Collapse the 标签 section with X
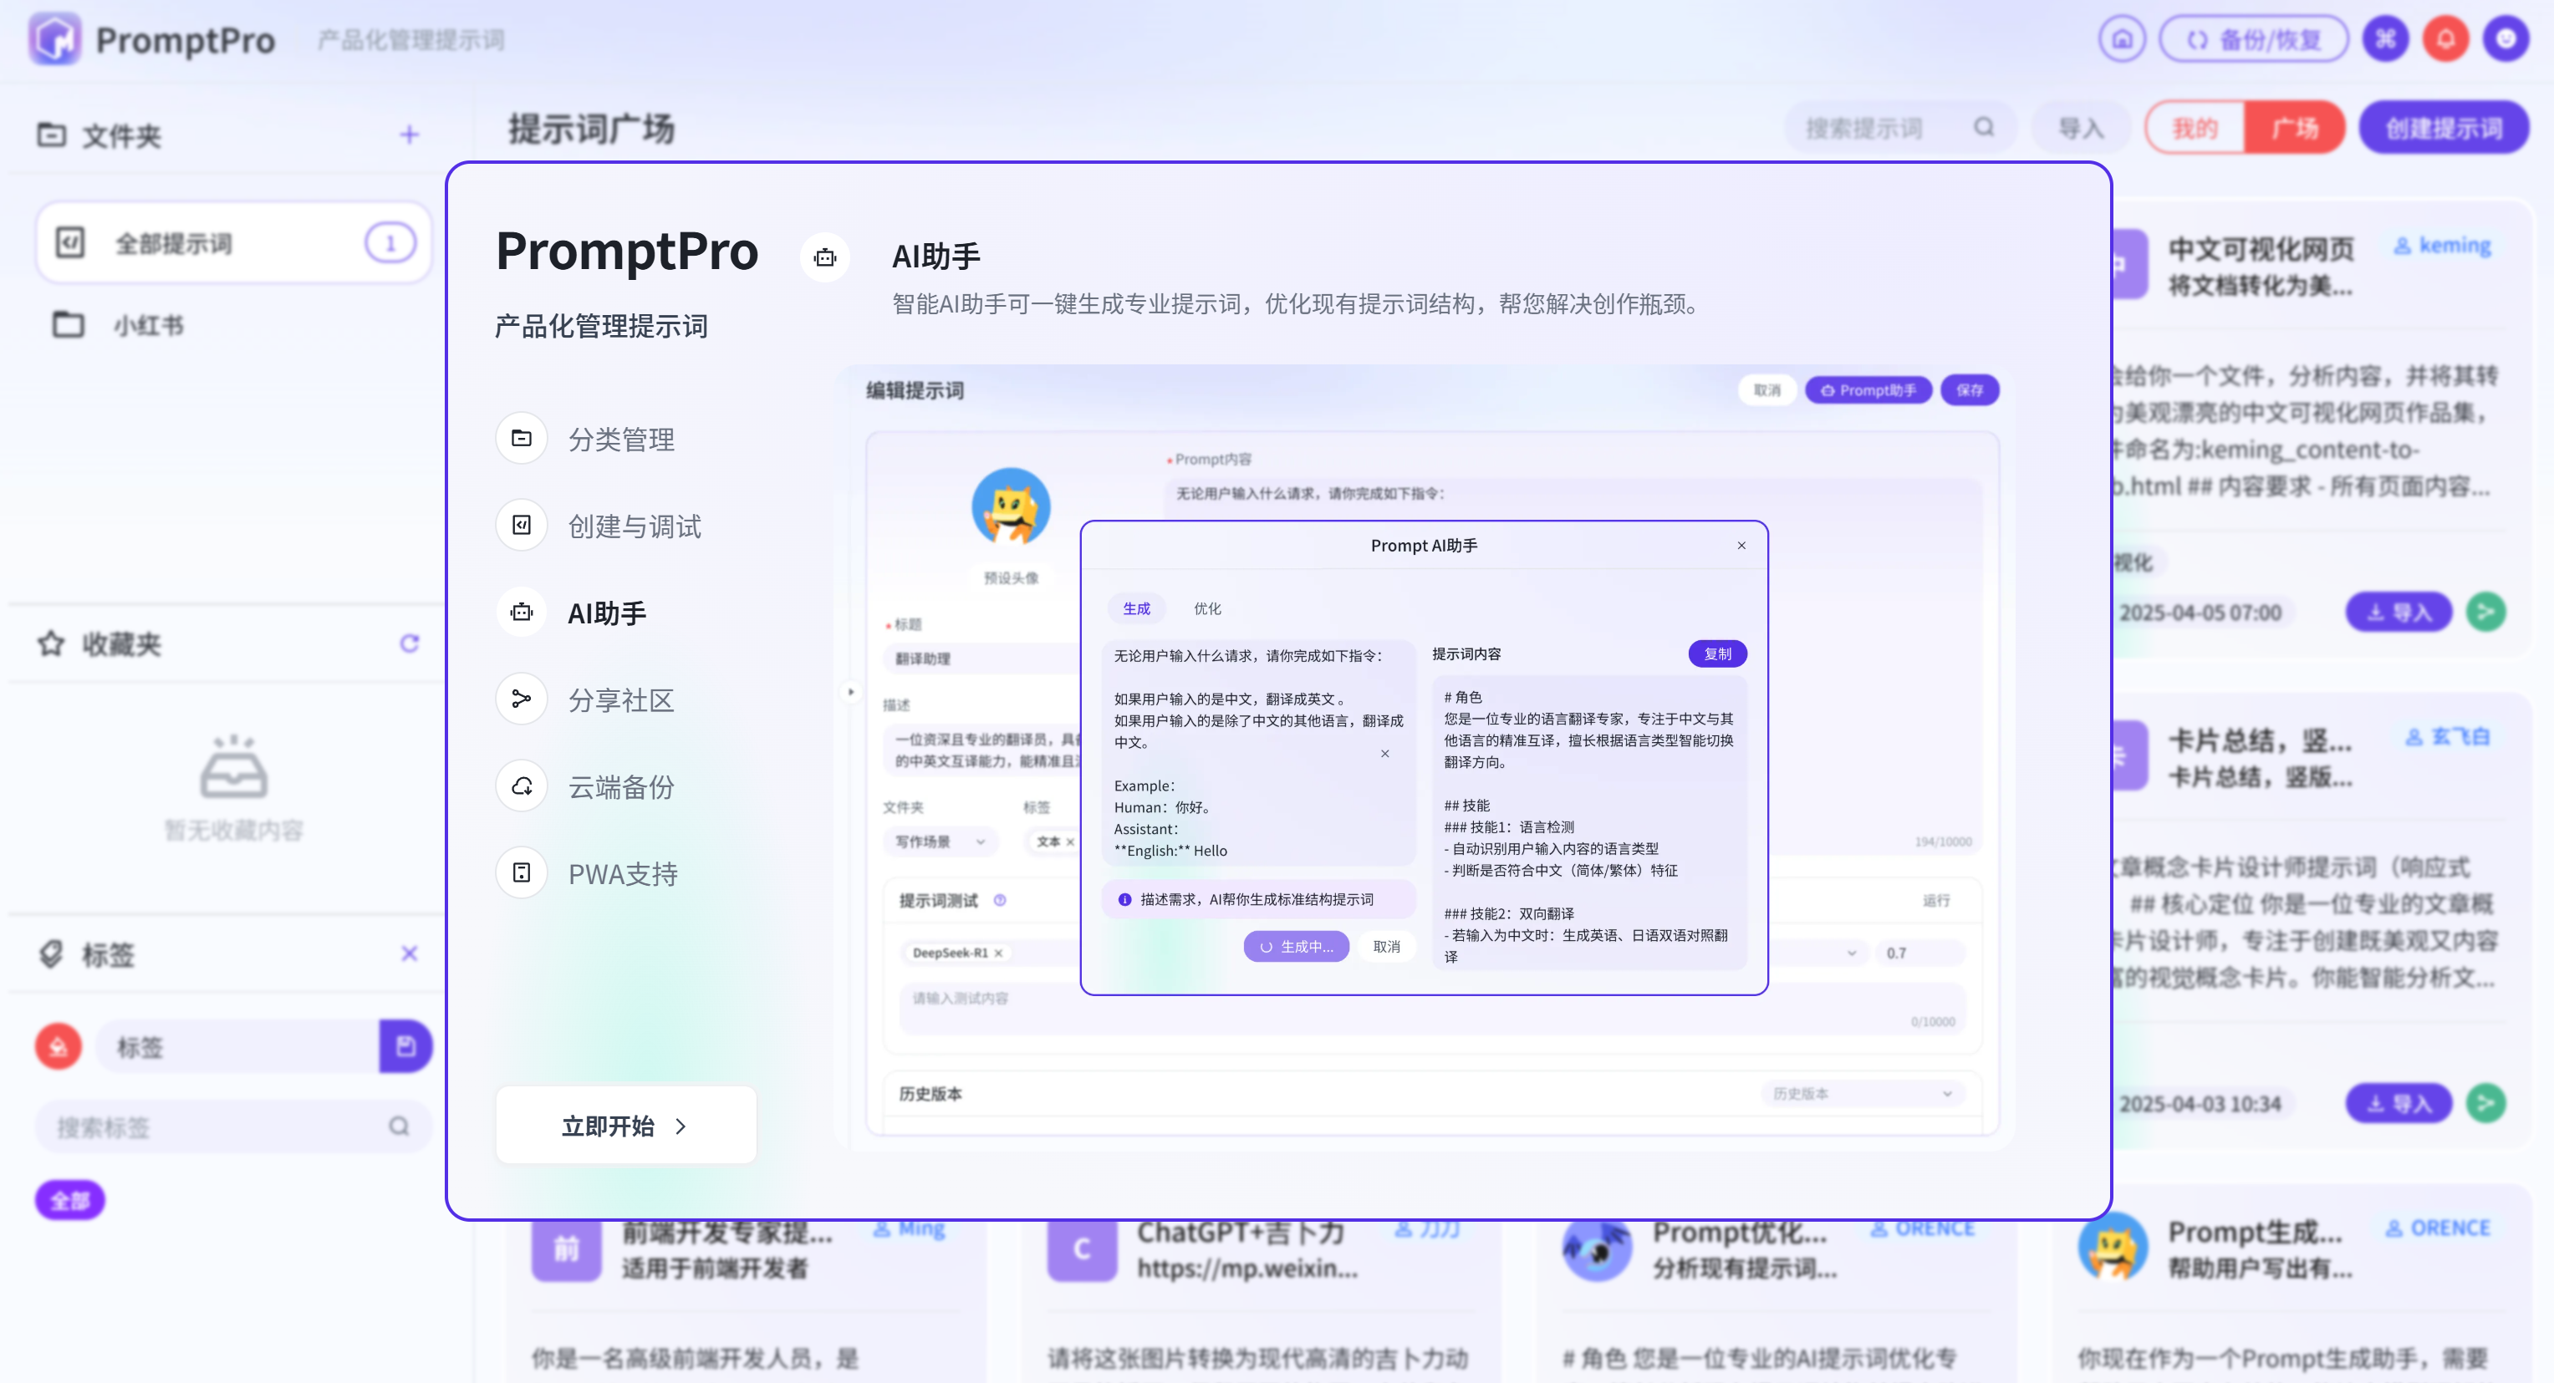The width and height of the screenshot is (2554, 1383). pyautogui.click(x=410, y=953)
